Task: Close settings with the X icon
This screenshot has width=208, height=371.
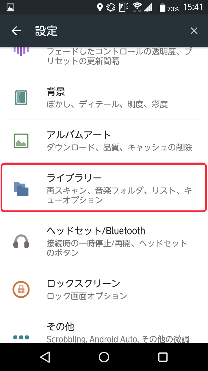Action: click(x=194, y=31)
